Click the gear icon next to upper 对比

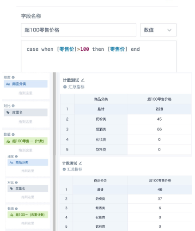(13, 106)
